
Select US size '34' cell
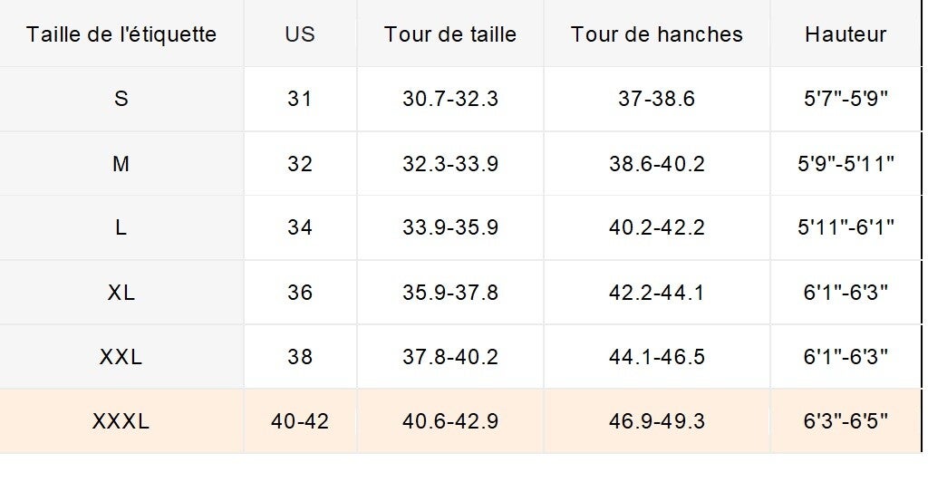coord(300,227)
